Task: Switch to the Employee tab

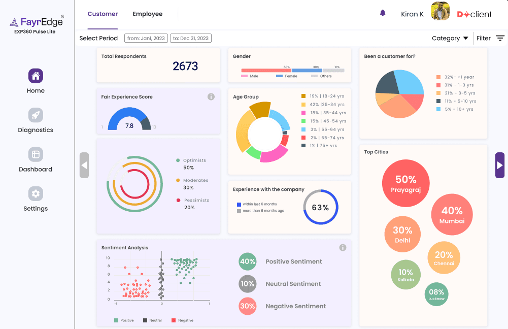Action: (x=148, y=14)
